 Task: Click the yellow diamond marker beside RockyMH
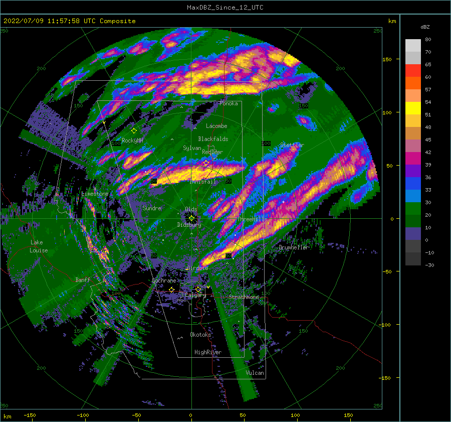134,131
